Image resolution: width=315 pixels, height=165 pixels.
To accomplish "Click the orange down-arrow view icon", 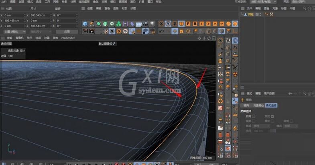I will tap(222, 24).
